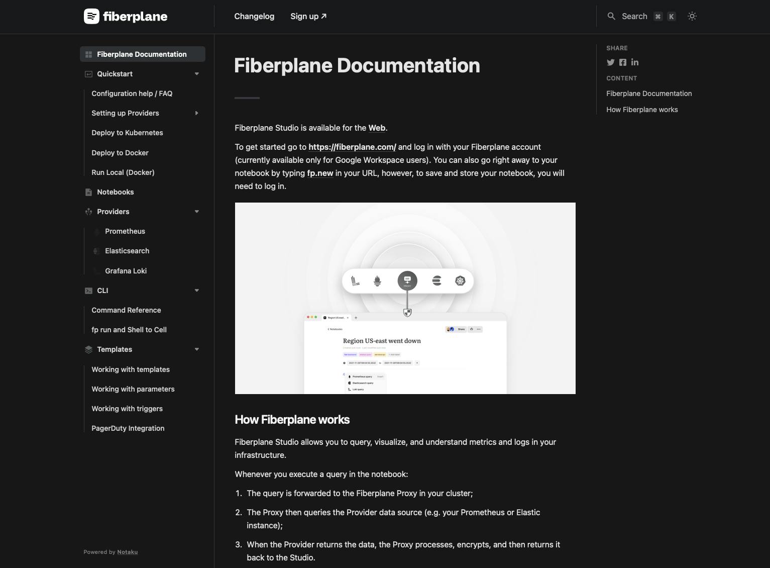Expand the Setting up Providers arrow
The width and height of the screenshot is (770, 568).
click(197, 113)
